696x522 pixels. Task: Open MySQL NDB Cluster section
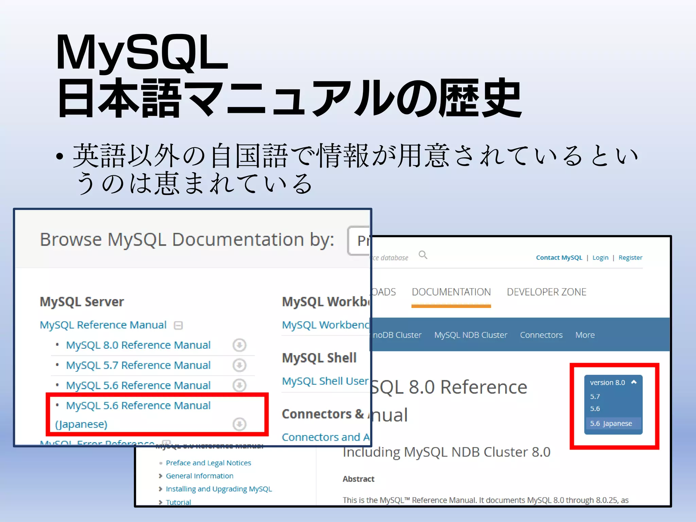pos(471,335)
